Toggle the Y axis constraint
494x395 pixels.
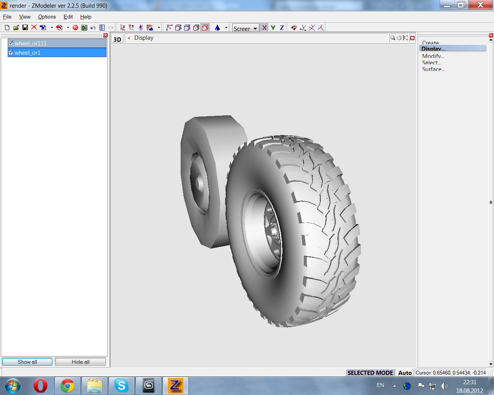pos(273,27)
